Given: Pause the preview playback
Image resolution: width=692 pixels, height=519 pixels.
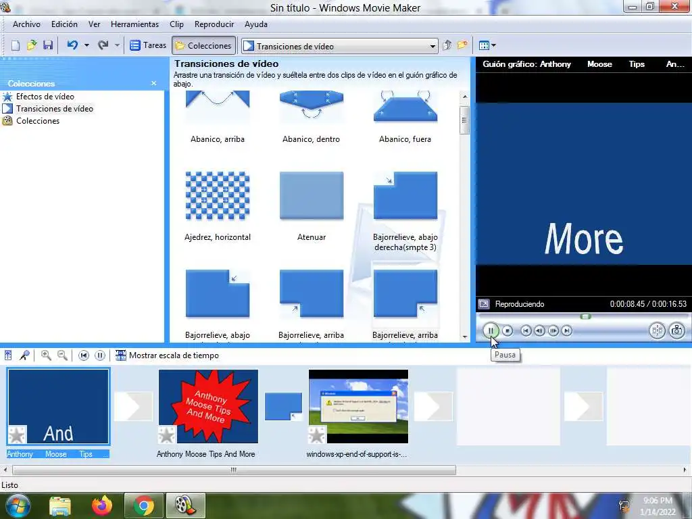Looking at the screenshot, I should tap(491, 330).
